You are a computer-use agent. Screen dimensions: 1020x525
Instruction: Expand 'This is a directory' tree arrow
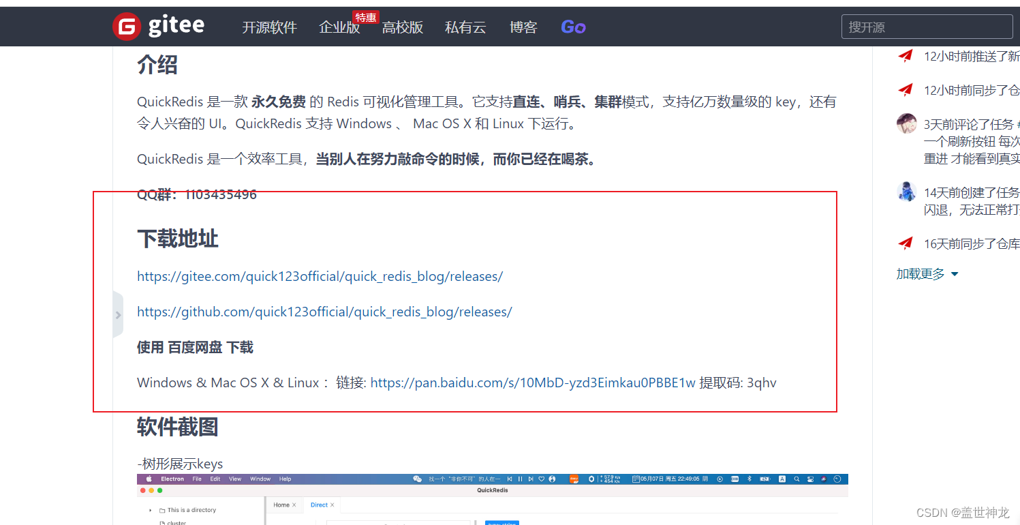point(150,510)
